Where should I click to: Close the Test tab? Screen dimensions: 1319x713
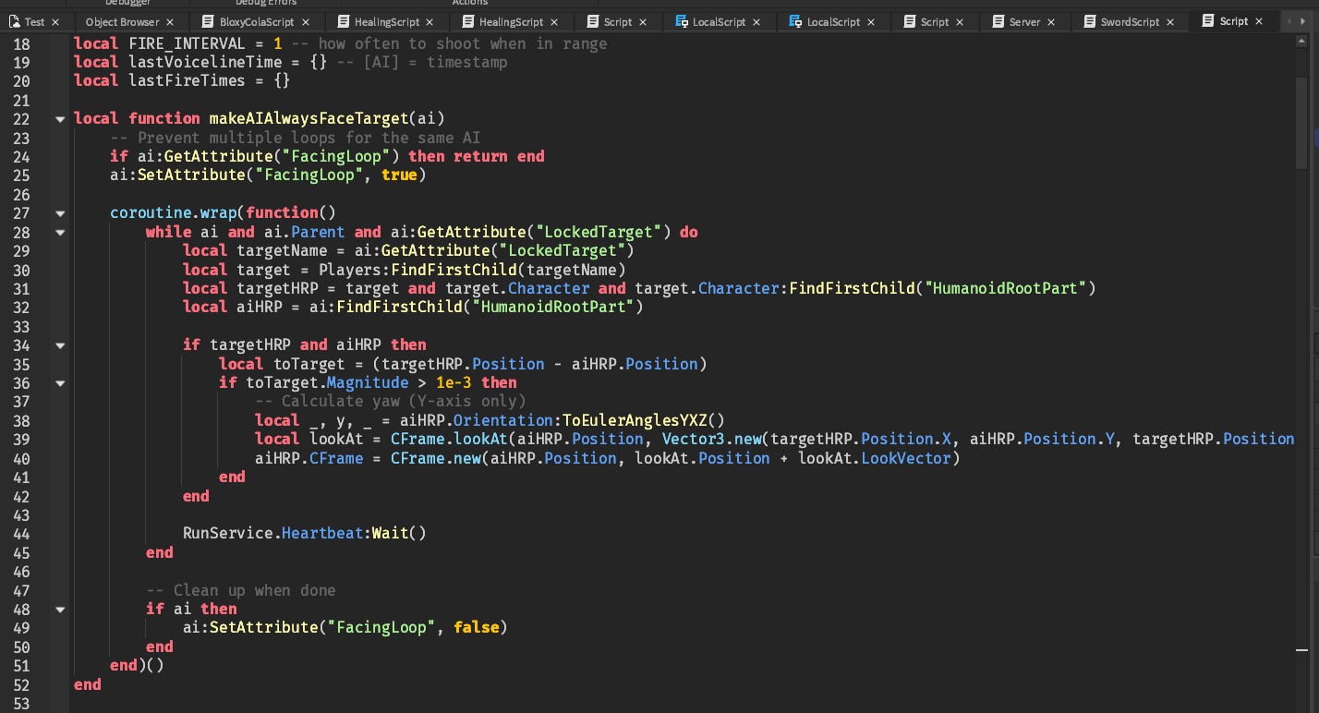tap(55, 22)
